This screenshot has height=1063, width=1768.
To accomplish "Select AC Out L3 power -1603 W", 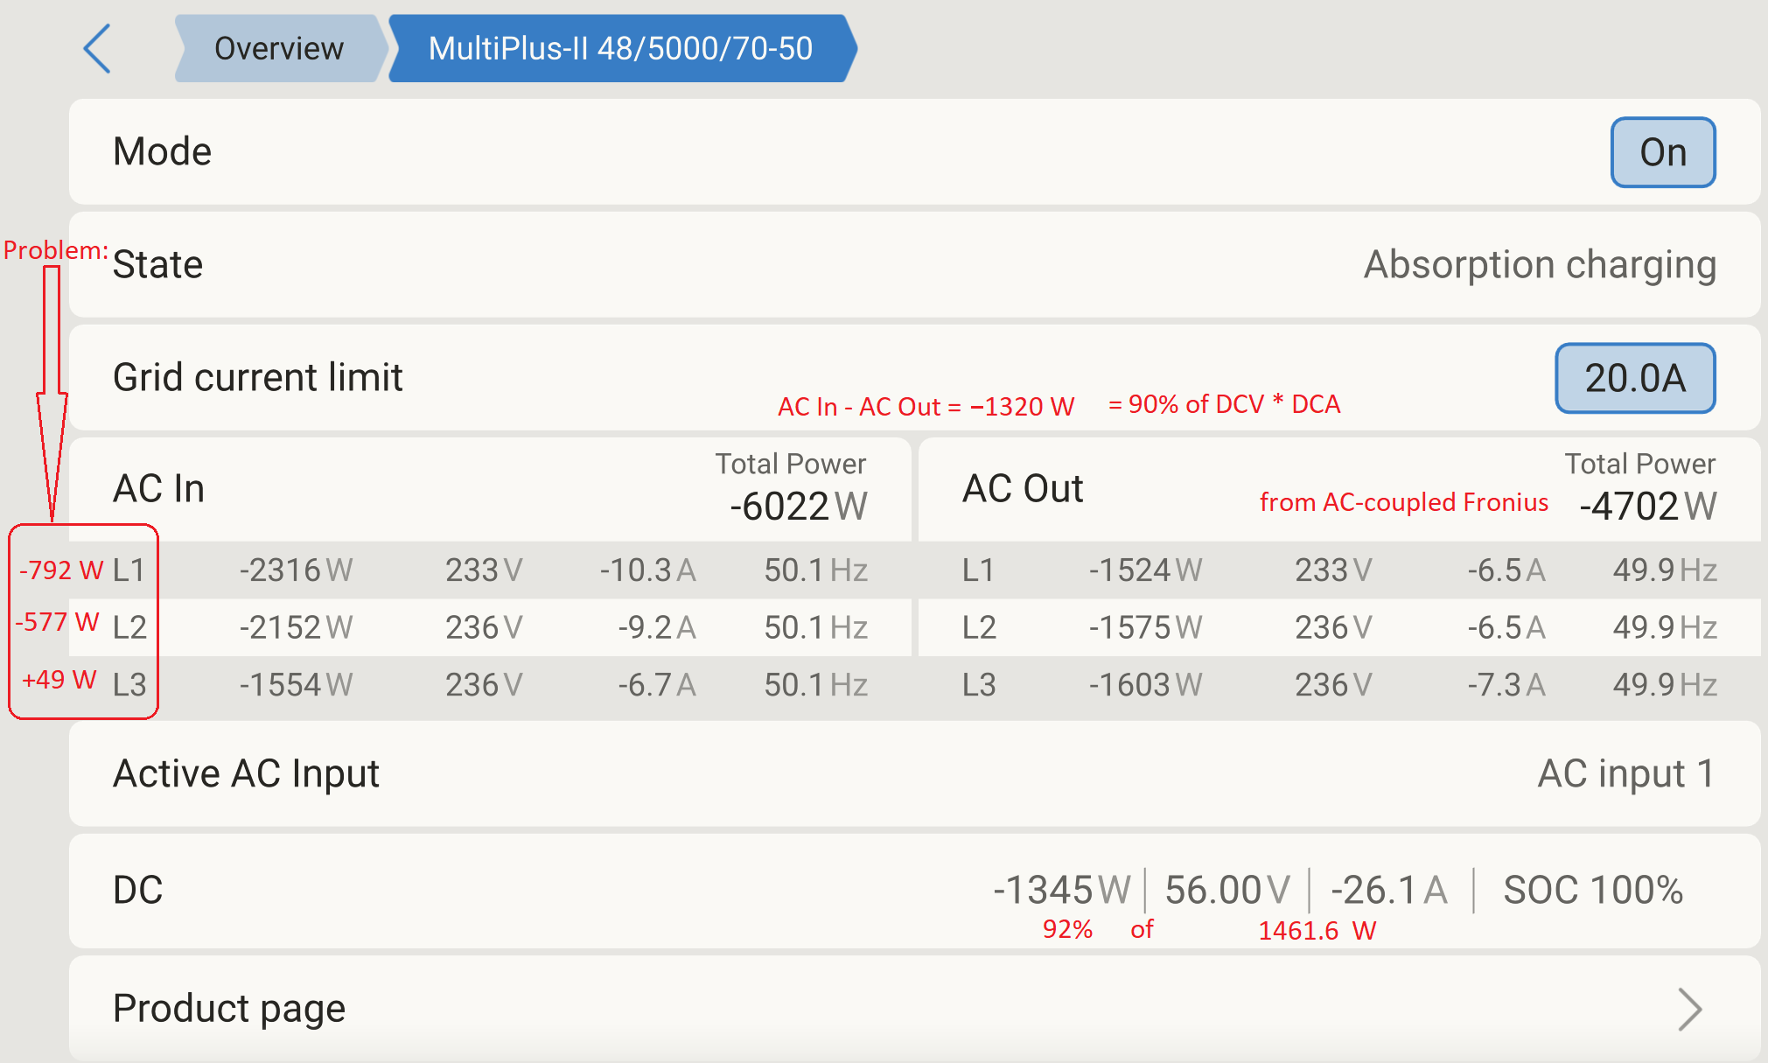I will coord(1145,684).
